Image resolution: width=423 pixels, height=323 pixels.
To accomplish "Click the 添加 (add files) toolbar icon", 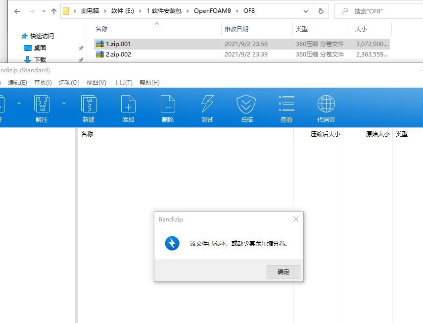I will (x=128, y=104).
